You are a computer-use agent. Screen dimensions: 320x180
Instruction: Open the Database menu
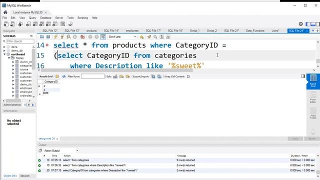pyautogui.click(x=45, y=18)
